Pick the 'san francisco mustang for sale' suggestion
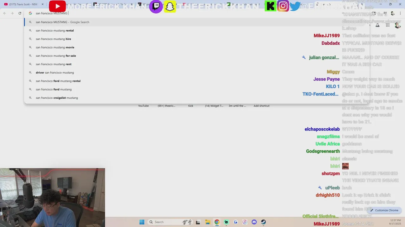Viewport: 405px width, 227px height. point(196,56)
